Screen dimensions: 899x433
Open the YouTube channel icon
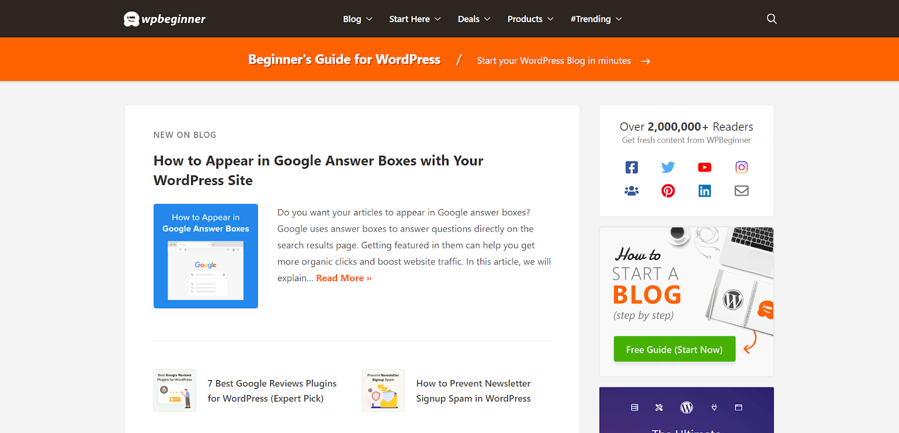(x=705, y=167)
